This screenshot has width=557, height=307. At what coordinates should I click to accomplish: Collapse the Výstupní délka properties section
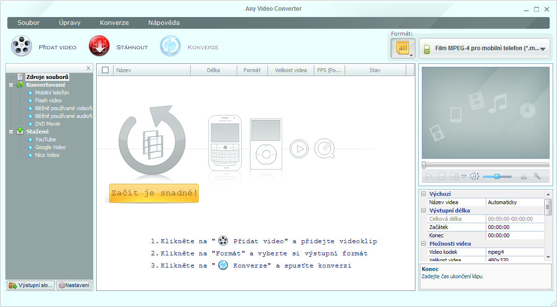pos(423,210)
